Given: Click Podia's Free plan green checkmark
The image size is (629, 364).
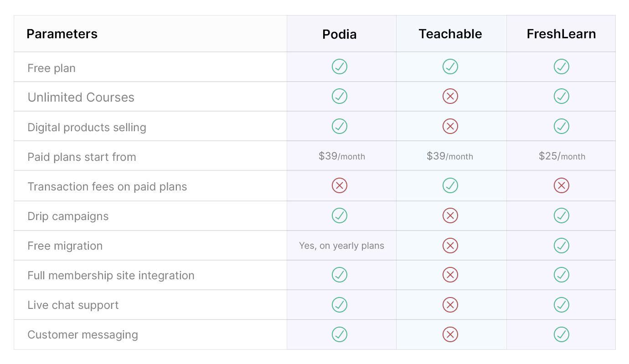Looking at the screenshot, I should click(340, 67).
